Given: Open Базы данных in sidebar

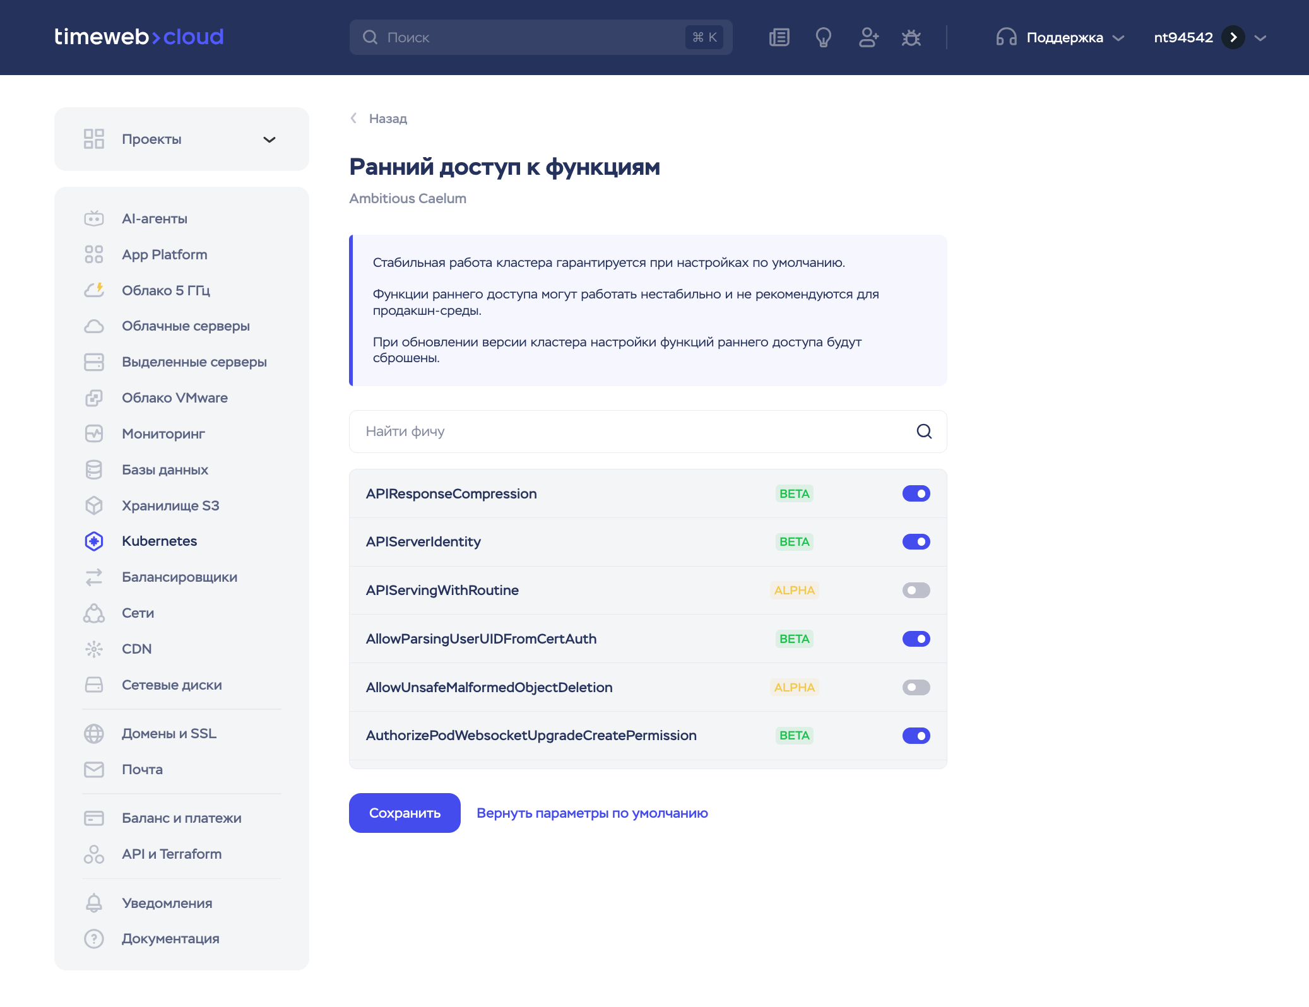Looking at the screenshot, I should click(x=165, y=470).
